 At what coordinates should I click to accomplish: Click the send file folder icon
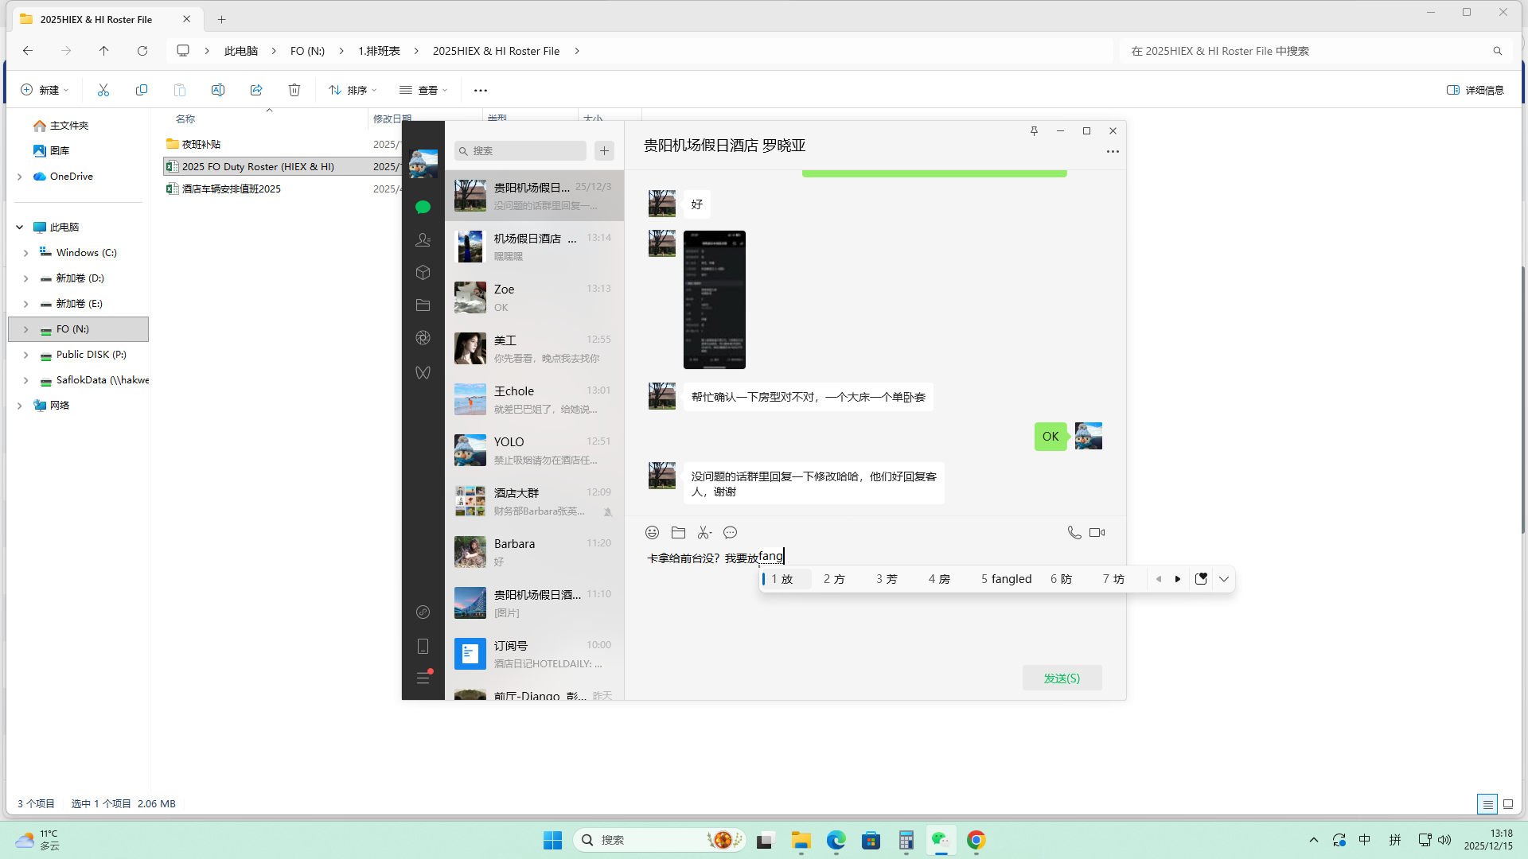[678, 533]
